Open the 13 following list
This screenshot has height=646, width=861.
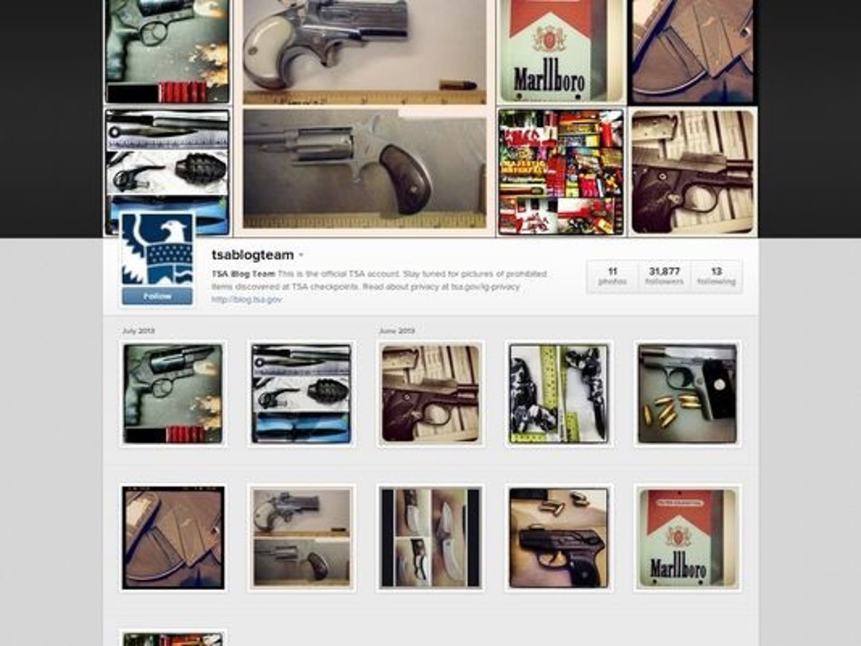click(x=716, y=276)
